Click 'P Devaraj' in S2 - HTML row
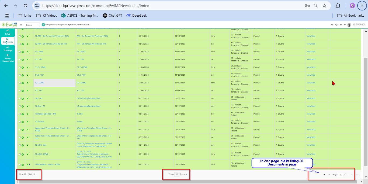The height and width of the screenshot is (184, 368). pyautogui.click(x=280, y=83)
